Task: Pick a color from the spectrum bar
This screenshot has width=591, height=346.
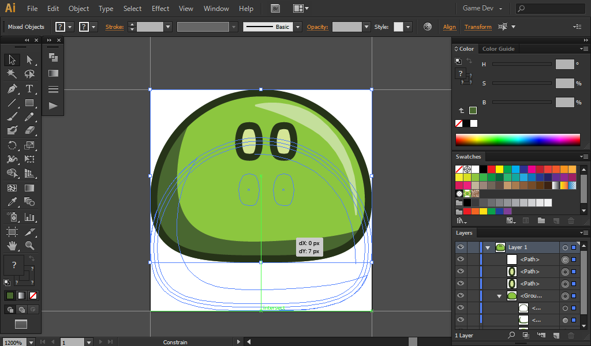Action: point(517,140)
